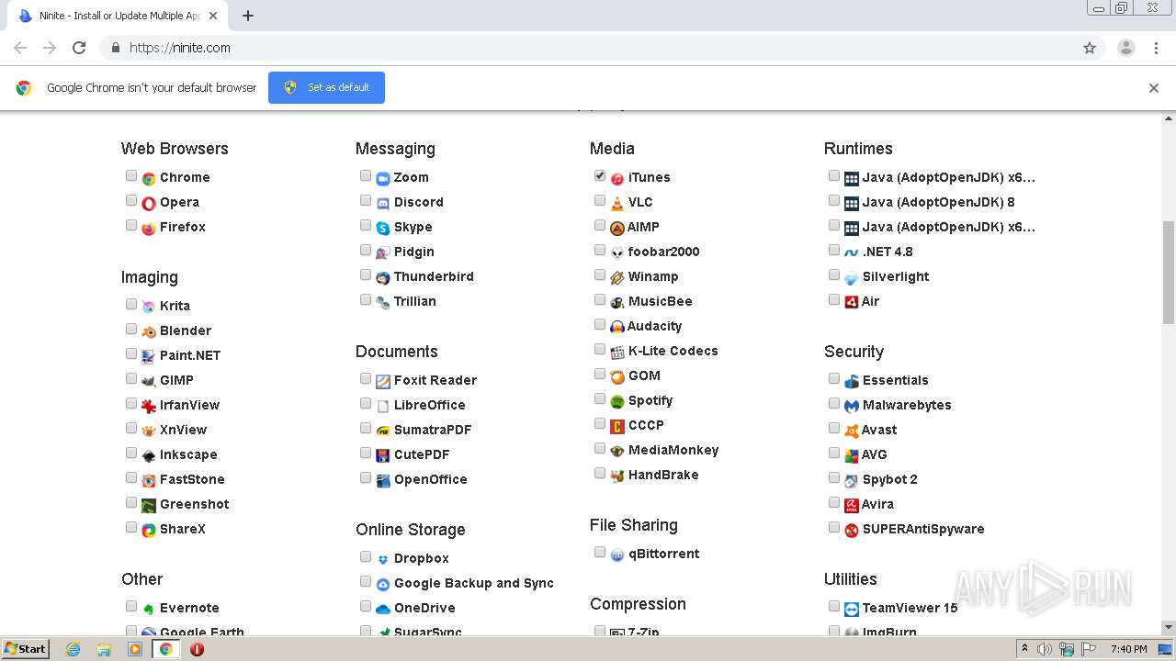
Task: Click the Opera logo icon
Action: pos(149,203)
